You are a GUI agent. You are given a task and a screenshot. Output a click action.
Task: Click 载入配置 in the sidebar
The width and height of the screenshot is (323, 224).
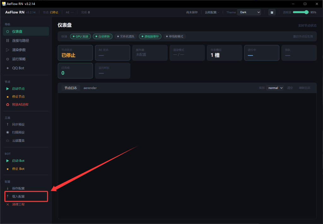click(x=18, y=196)
